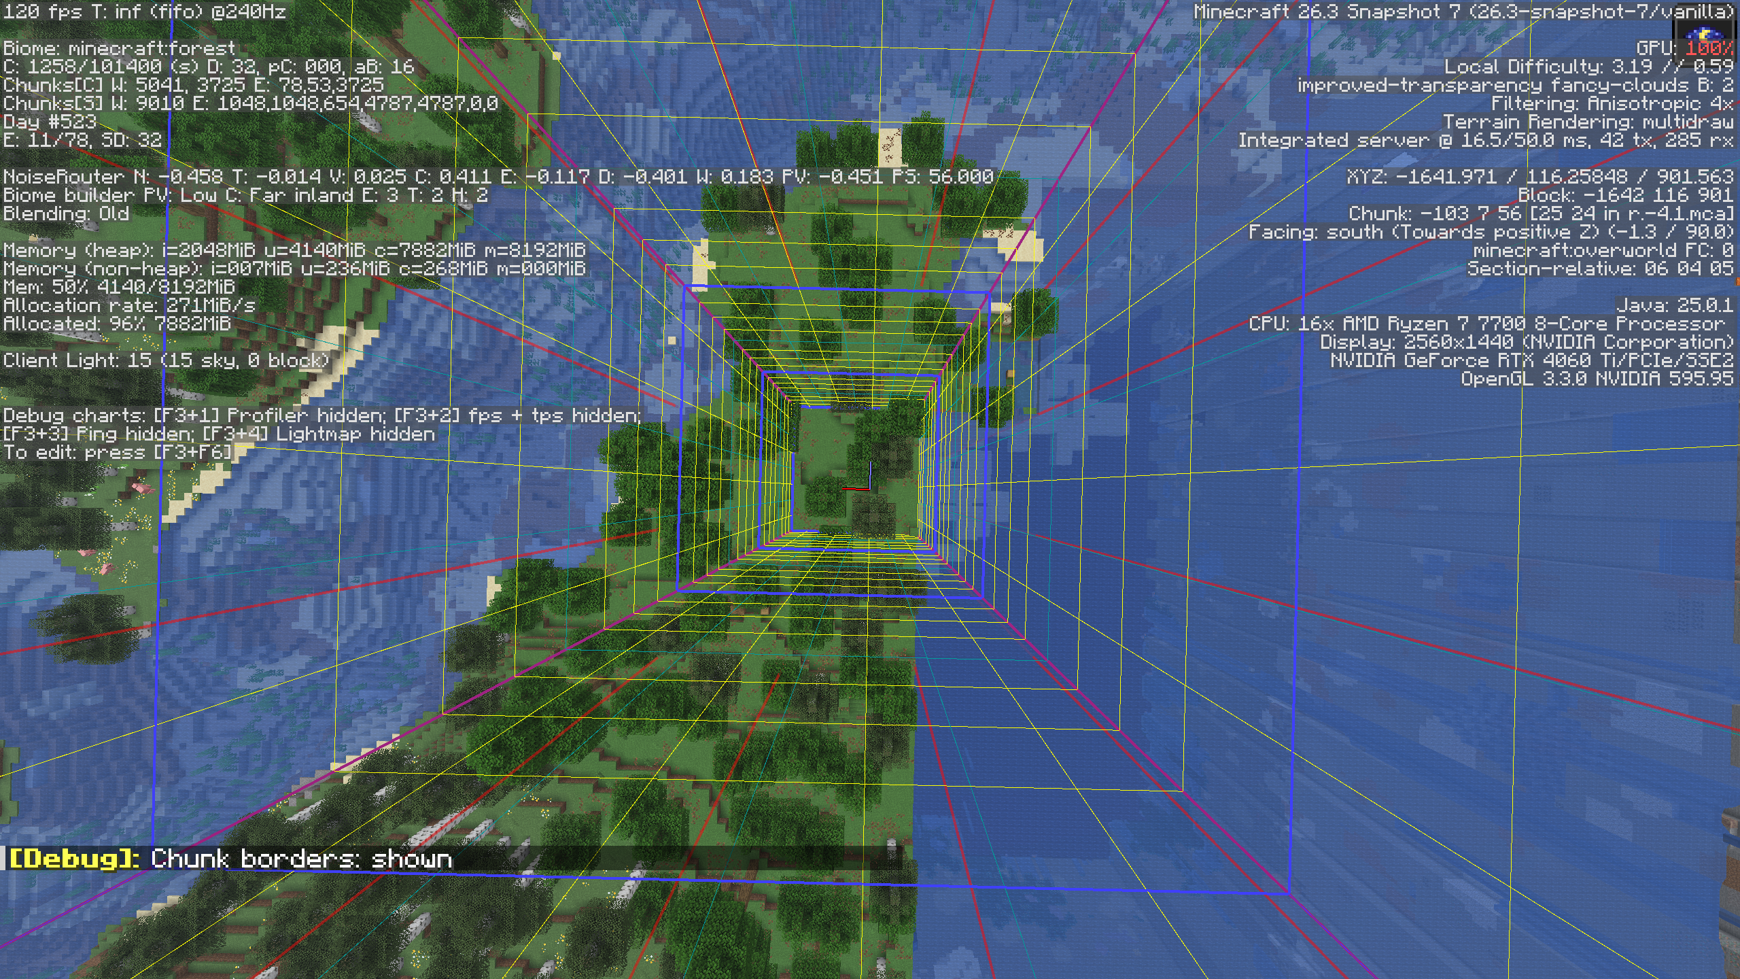Click the "Block: -1642 116 901" line
Screen dimensions: 1740x979
click(x=1626, y=195)
